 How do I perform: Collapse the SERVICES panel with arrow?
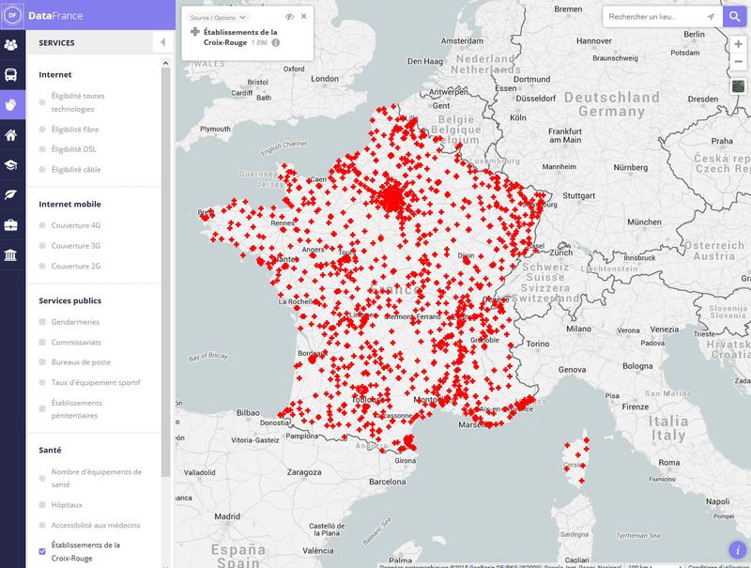click(x=160, y=40)
